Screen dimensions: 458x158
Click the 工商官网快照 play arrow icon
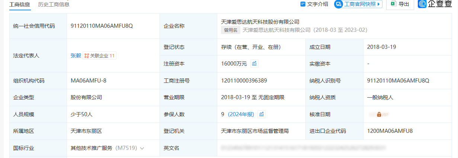(379, 4)
